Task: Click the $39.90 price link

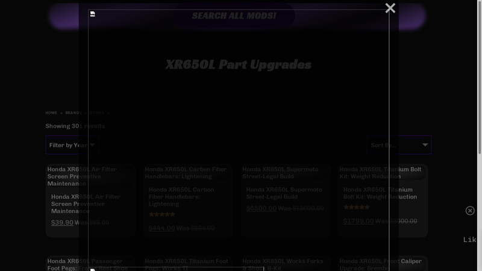Action: click(x=62, y=222)
